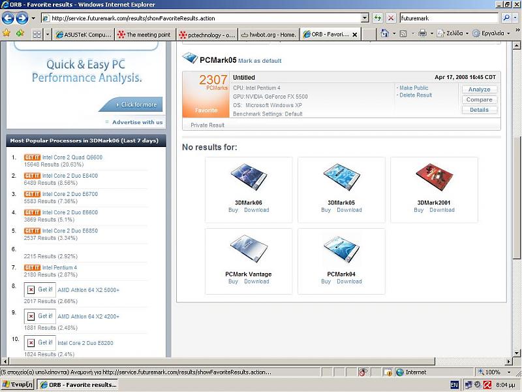
Task: Switch to the hwbot.org - Home tab
Action: [x=268, y=35]
